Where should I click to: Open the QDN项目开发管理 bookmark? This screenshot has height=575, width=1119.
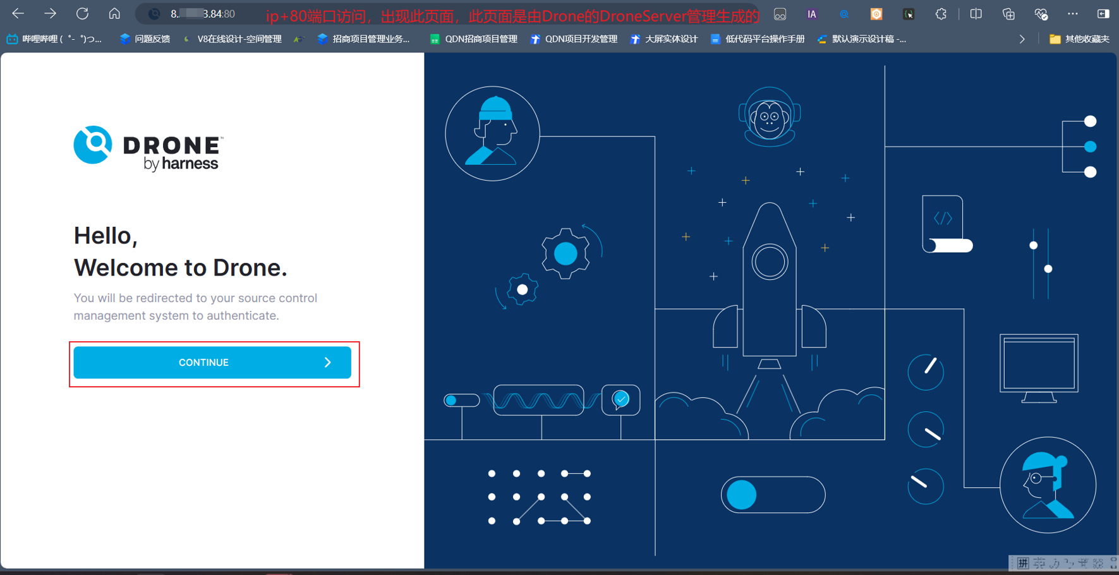pyautogui.click(x=574, y=39)
